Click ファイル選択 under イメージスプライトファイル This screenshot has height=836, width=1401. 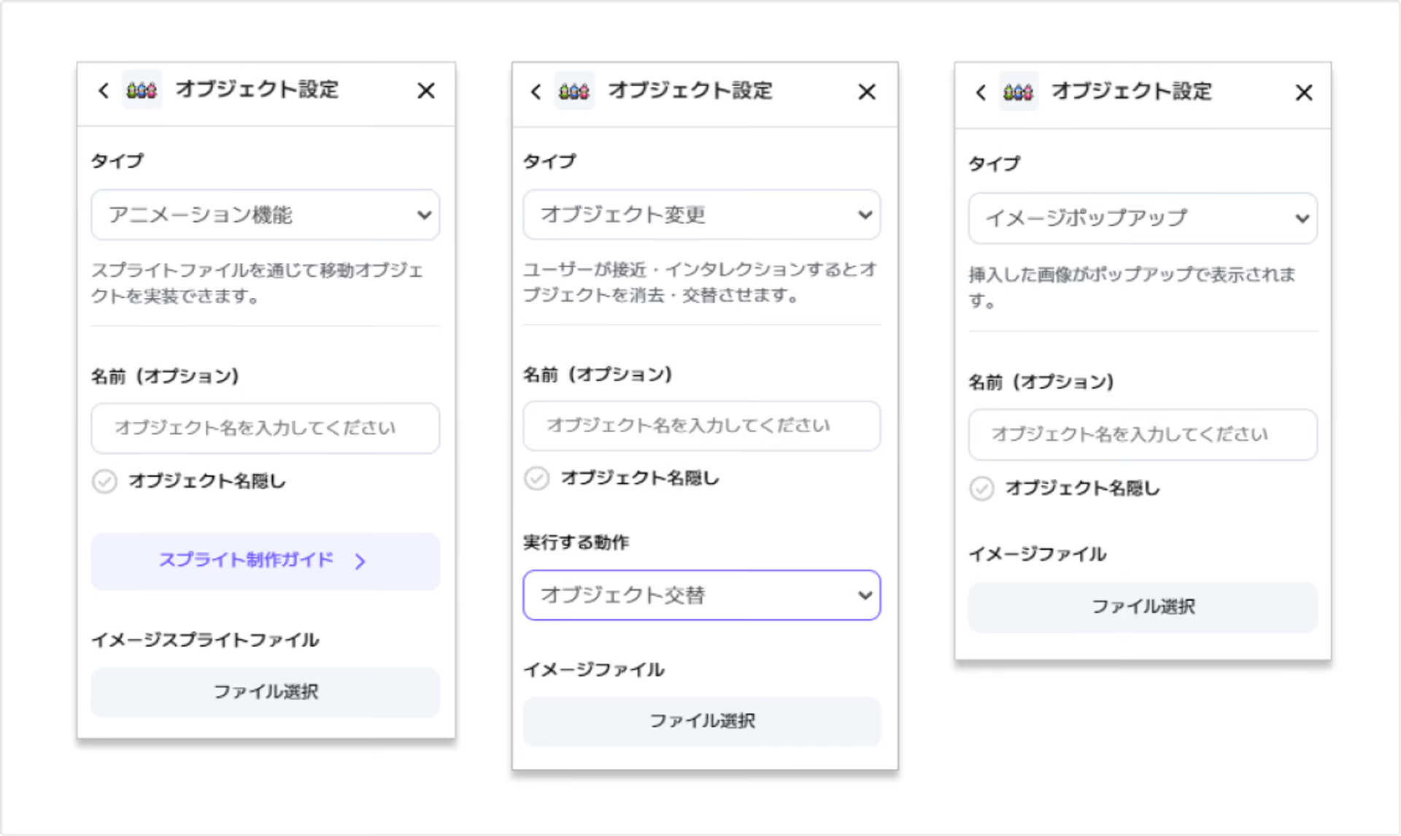click(265, 692)
